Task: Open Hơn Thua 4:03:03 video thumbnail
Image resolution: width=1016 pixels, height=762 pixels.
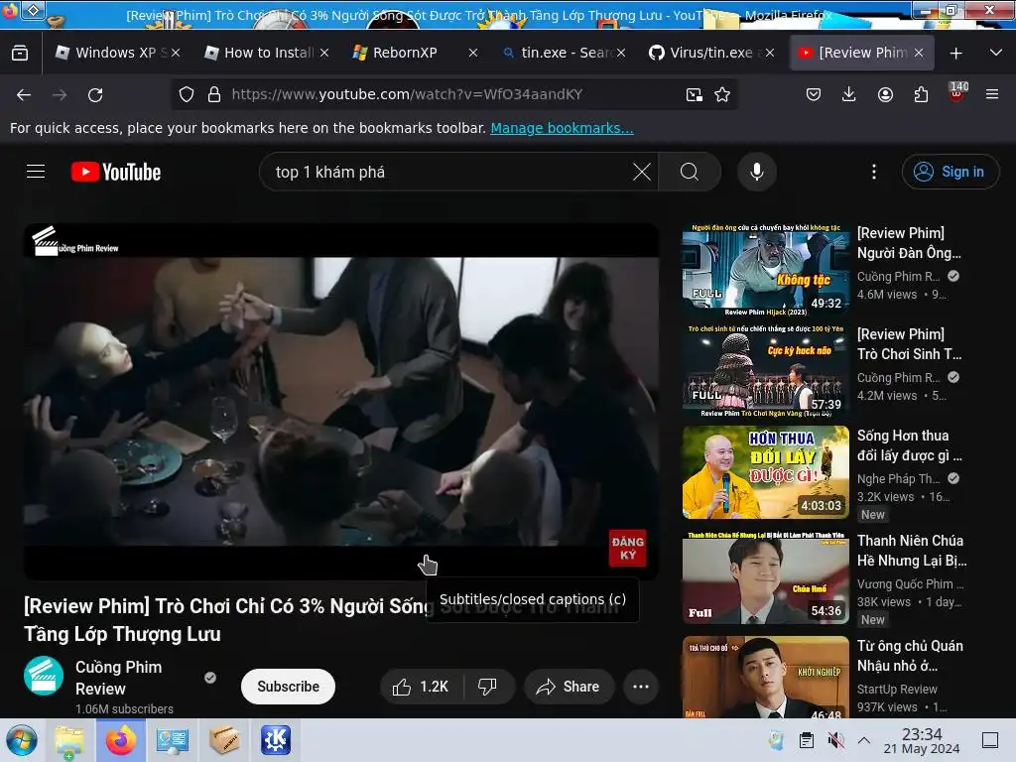Action: (766, 471)
